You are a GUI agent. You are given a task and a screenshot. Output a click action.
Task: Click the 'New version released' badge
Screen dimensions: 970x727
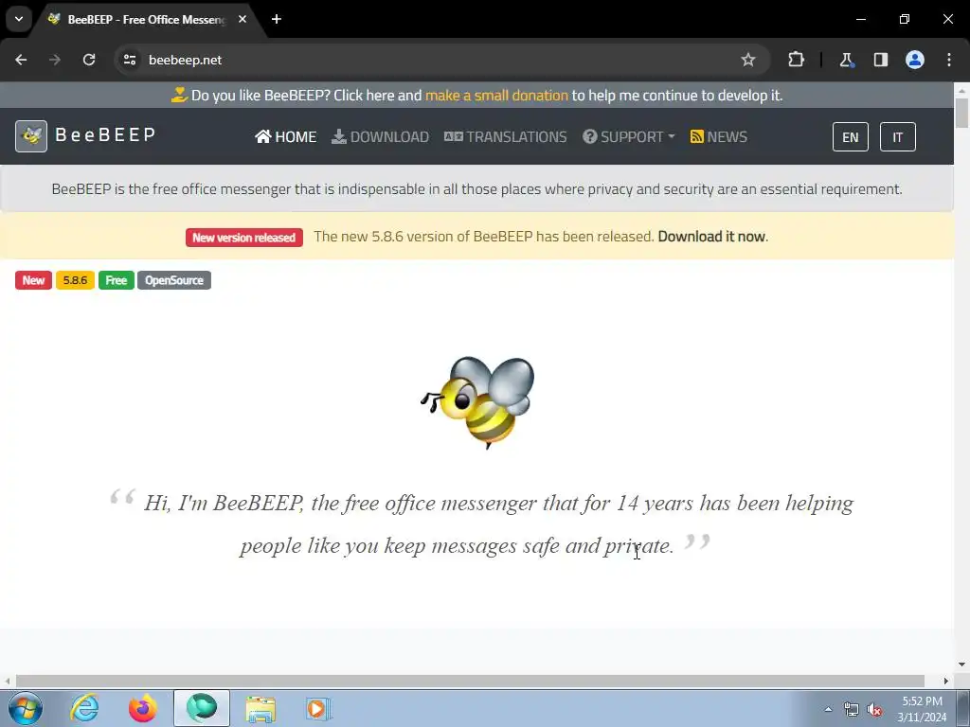[244, 238]
